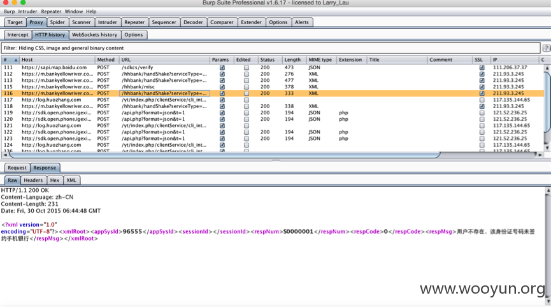This screenshot has height=307, width=551.
Task: Switch to the Comparer tab
Action: pos(222,22)
